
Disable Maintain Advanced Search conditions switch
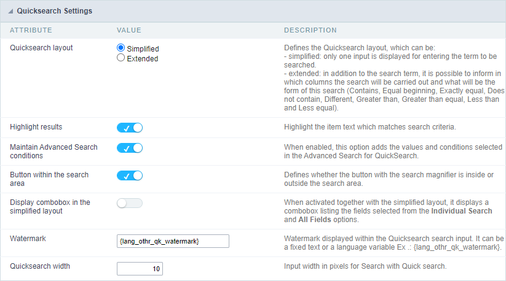click(x=130, y=148)
